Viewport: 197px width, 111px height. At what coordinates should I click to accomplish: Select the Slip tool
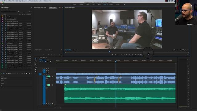tap(36, 67)
